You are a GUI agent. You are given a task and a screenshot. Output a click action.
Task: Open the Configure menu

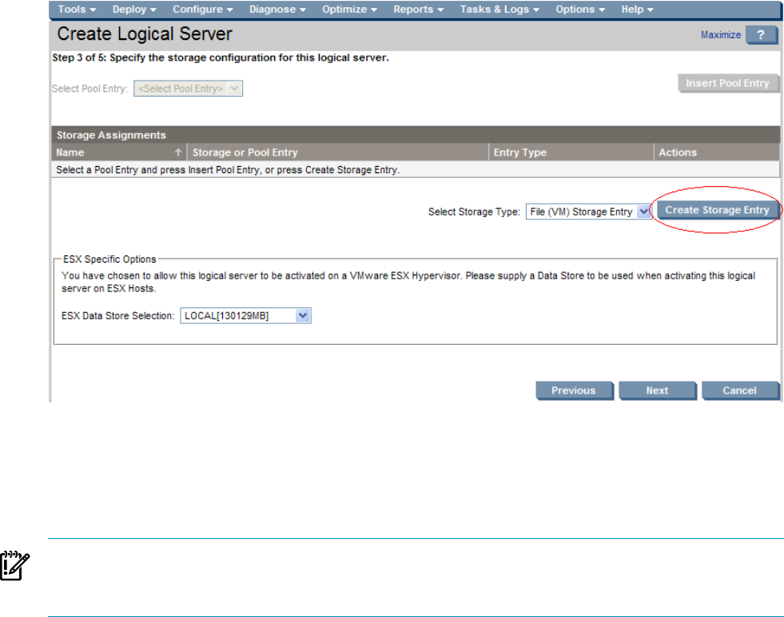pos(202,10)
